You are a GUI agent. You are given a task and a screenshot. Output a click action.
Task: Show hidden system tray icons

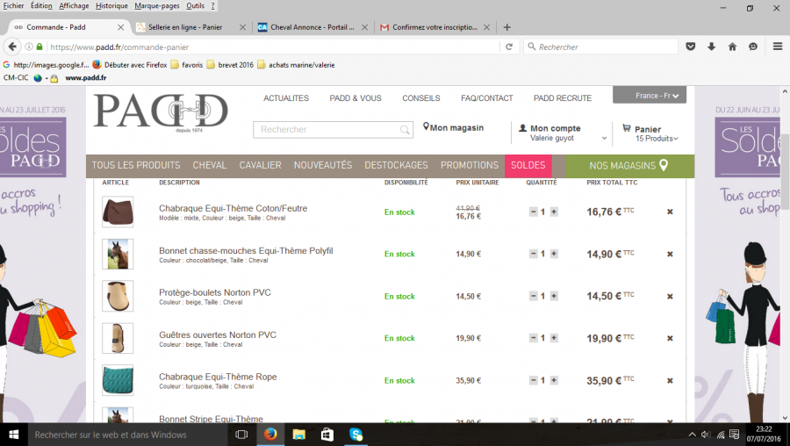click(x=693, y=435)
